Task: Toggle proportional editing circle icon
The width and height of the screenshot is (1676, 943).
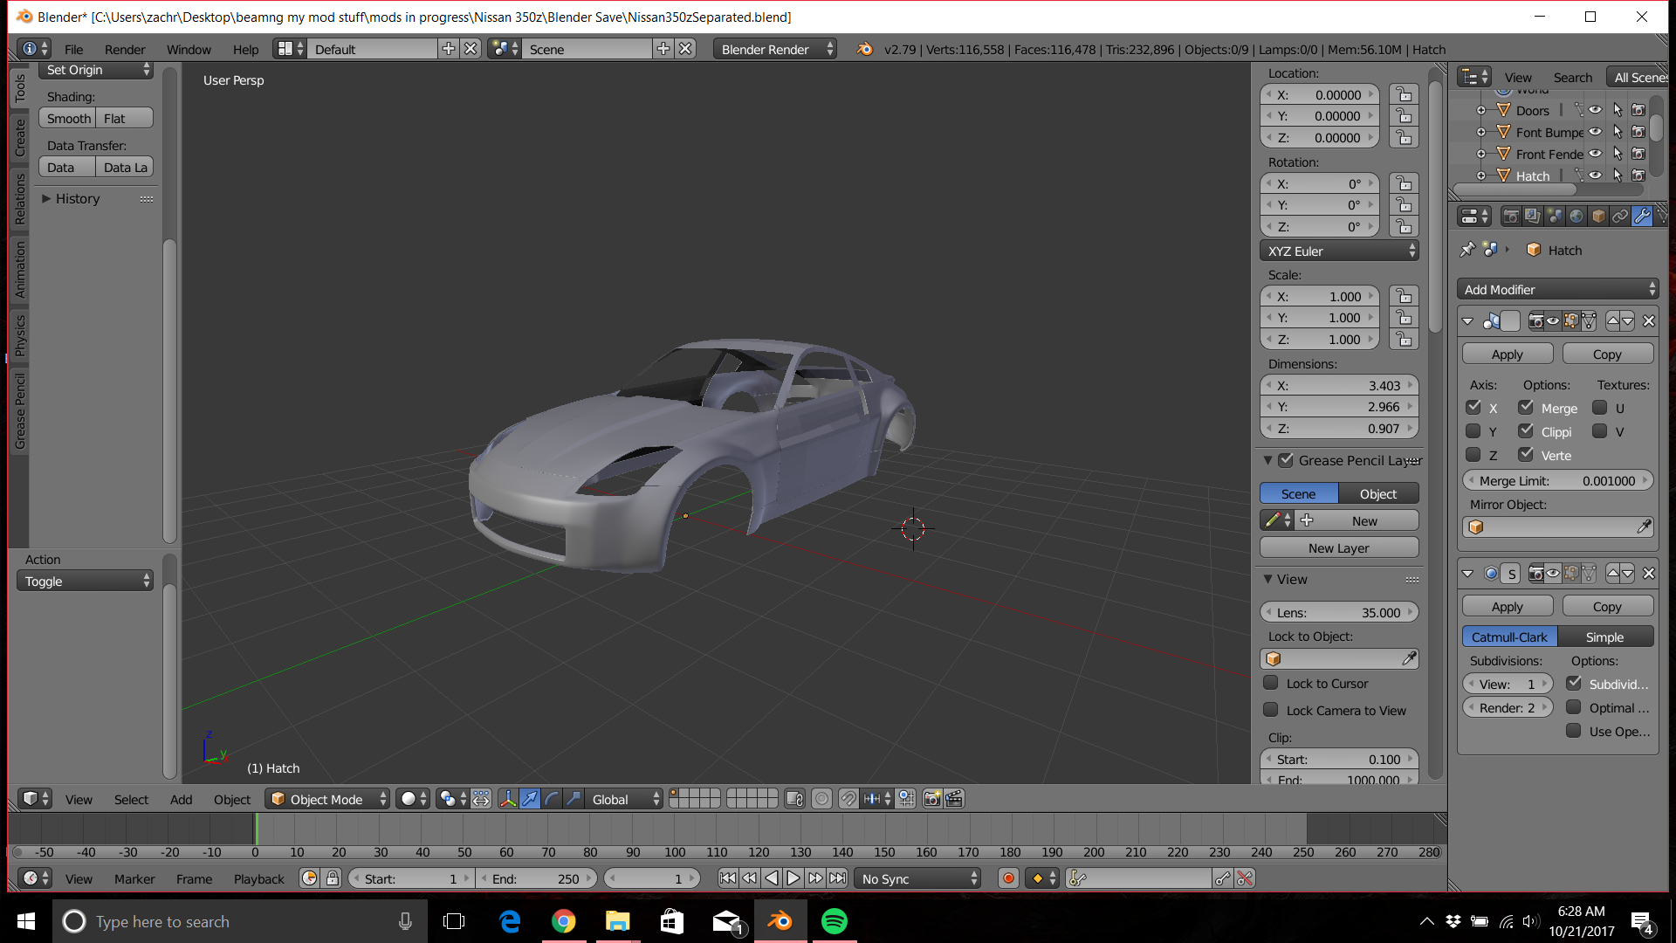Action: pyautogui.click(x=821, y=799)
